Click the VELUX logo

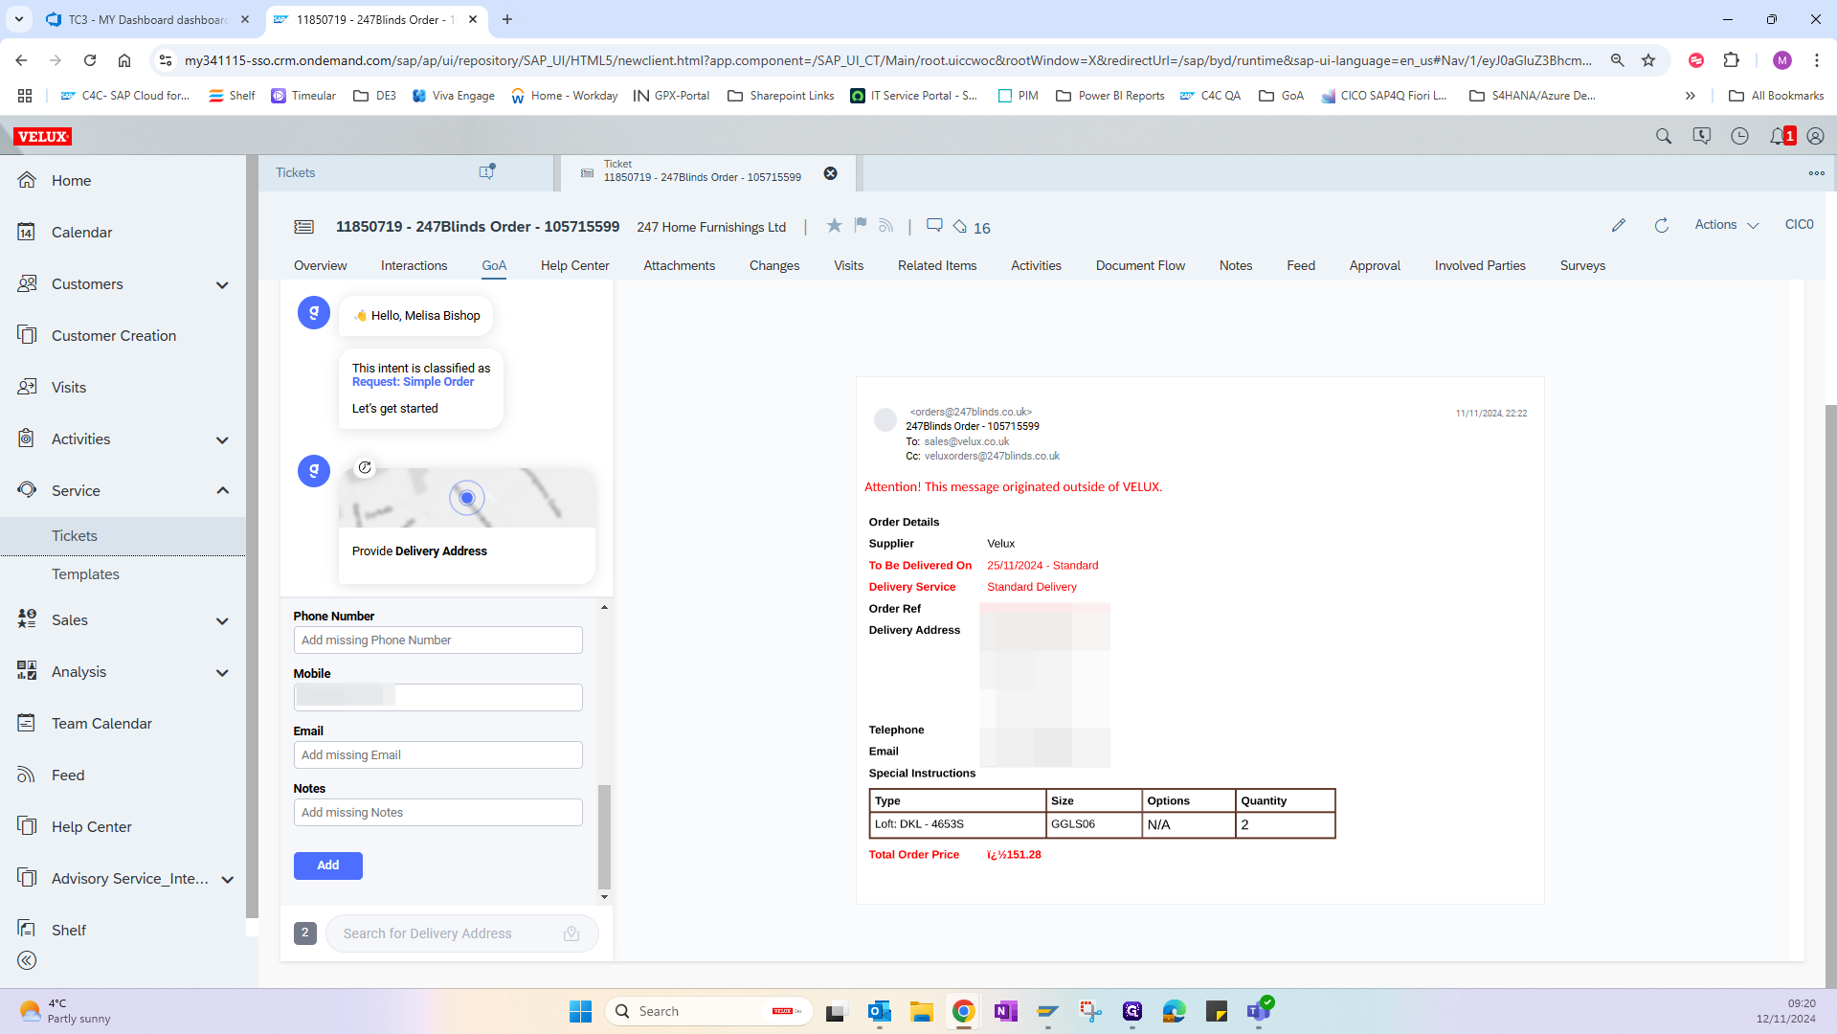click(43, 136)
